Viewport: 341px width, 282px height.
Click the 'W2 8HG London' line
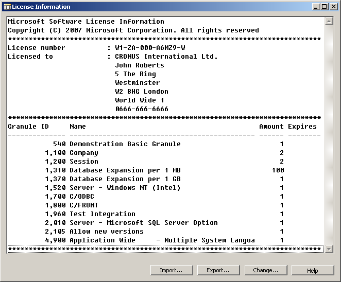pos(142,91)
